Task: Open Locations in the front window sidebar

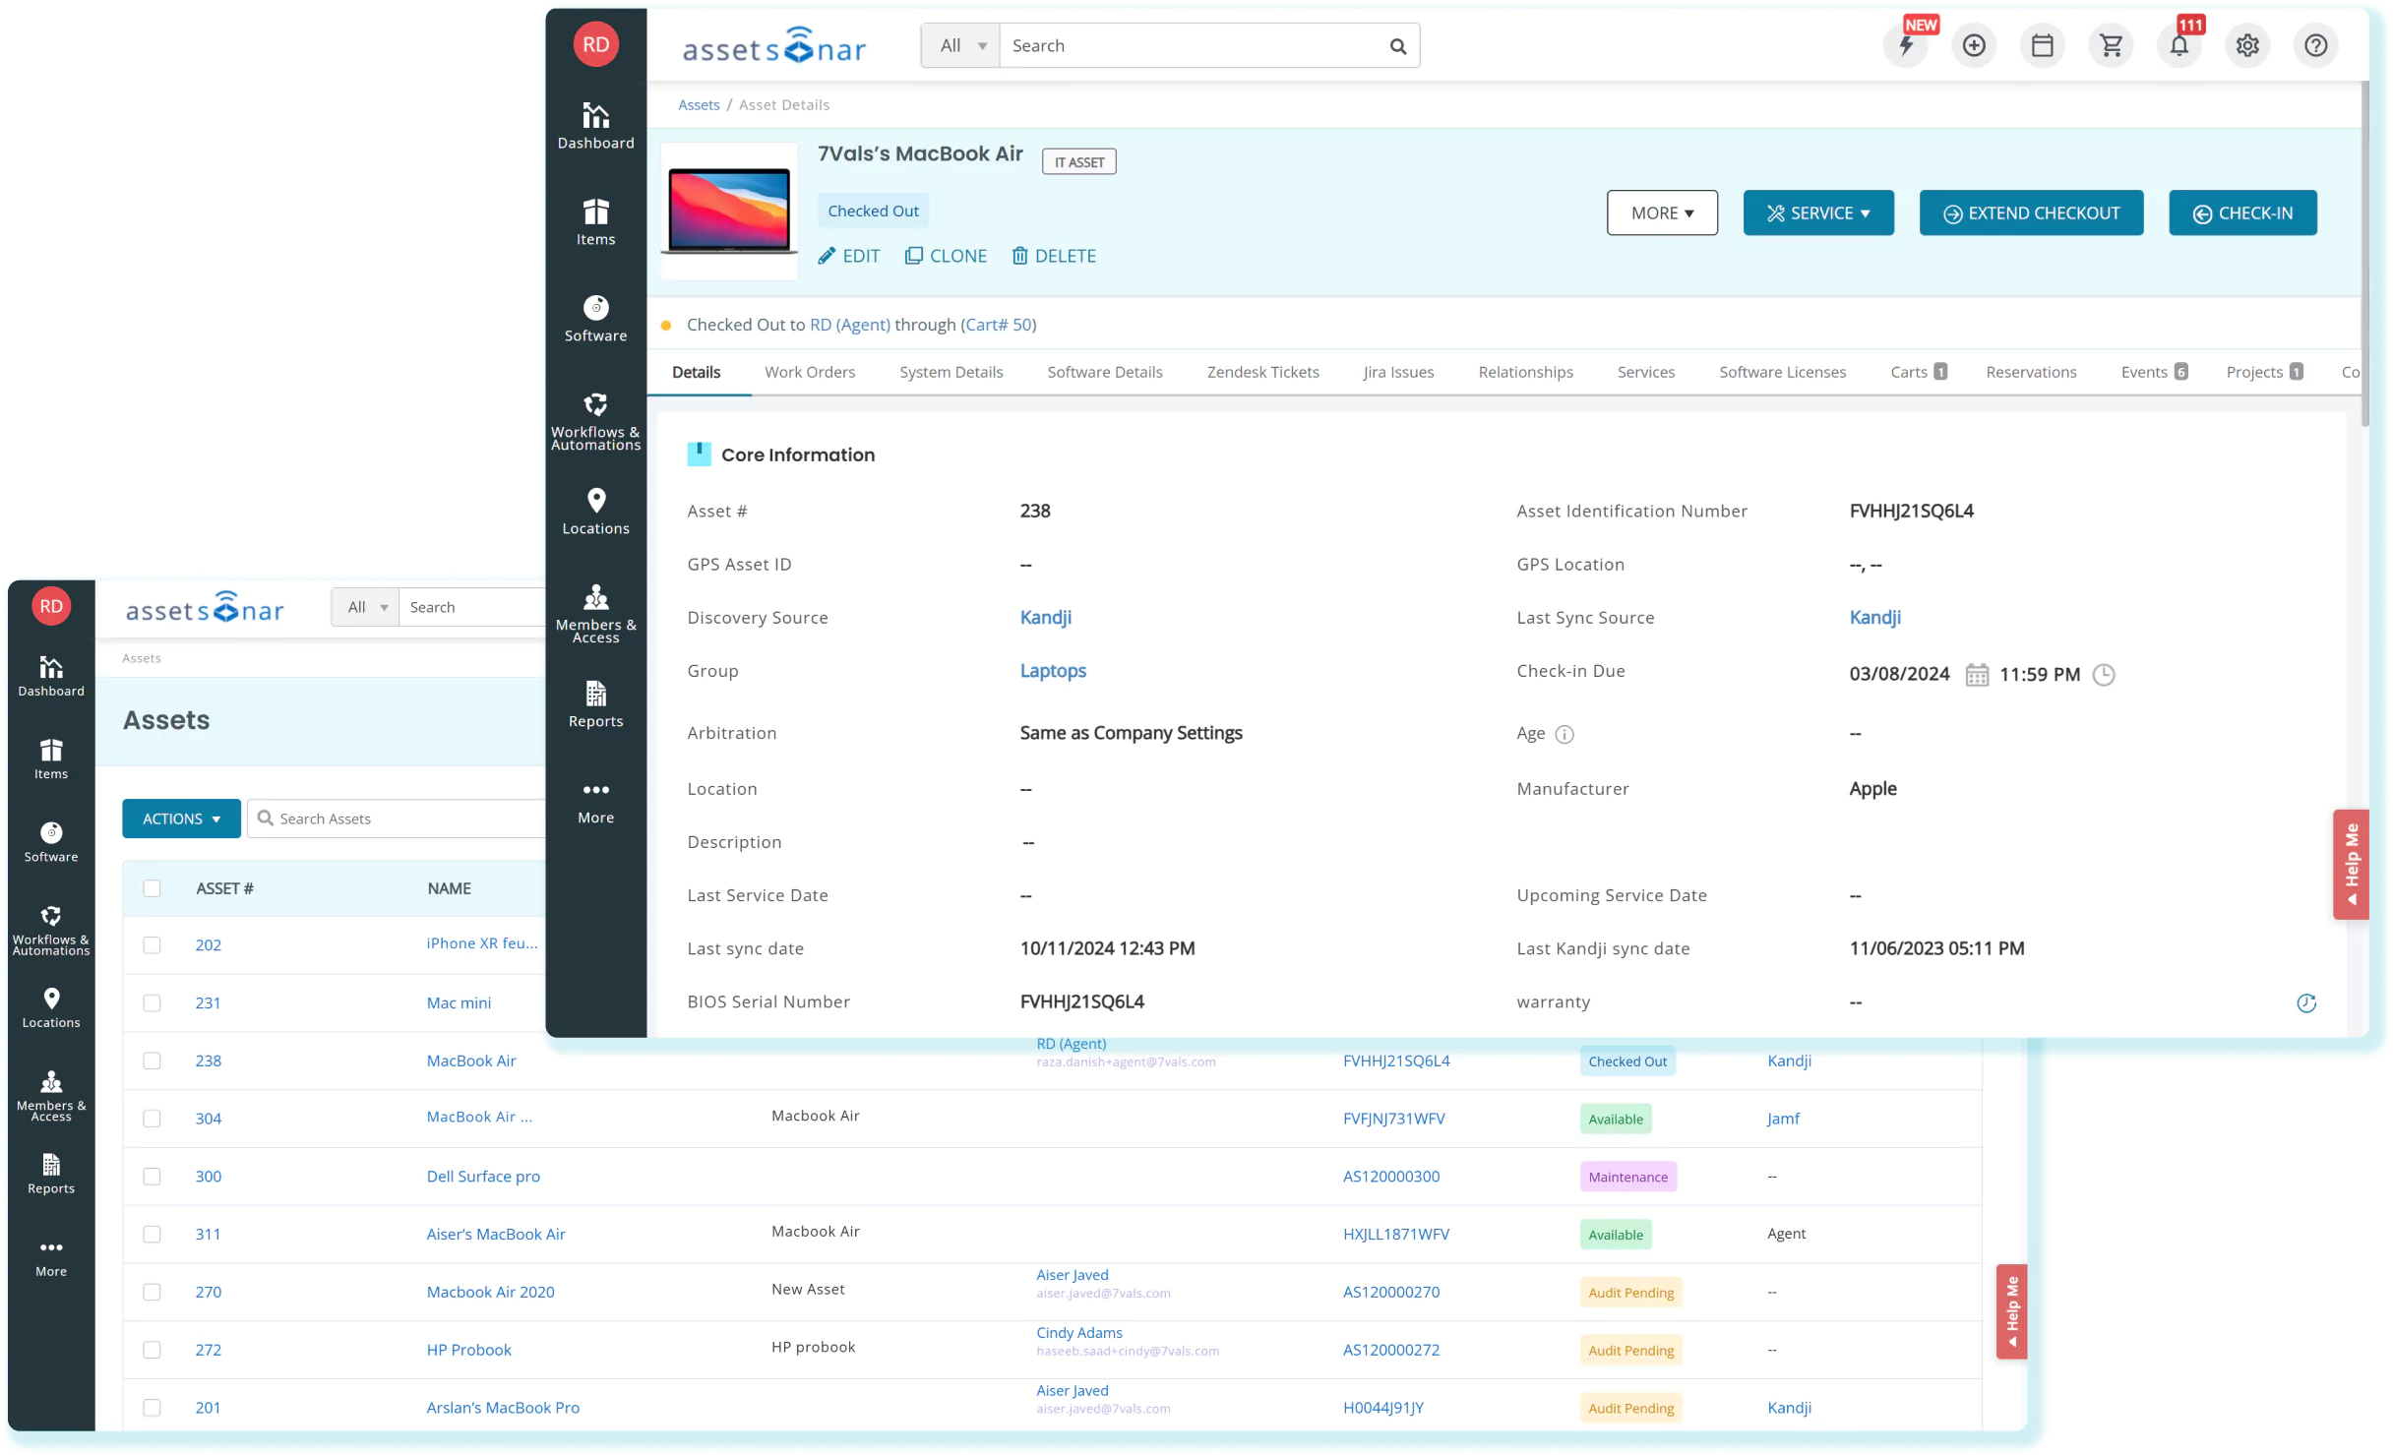Action: point(595,512)
